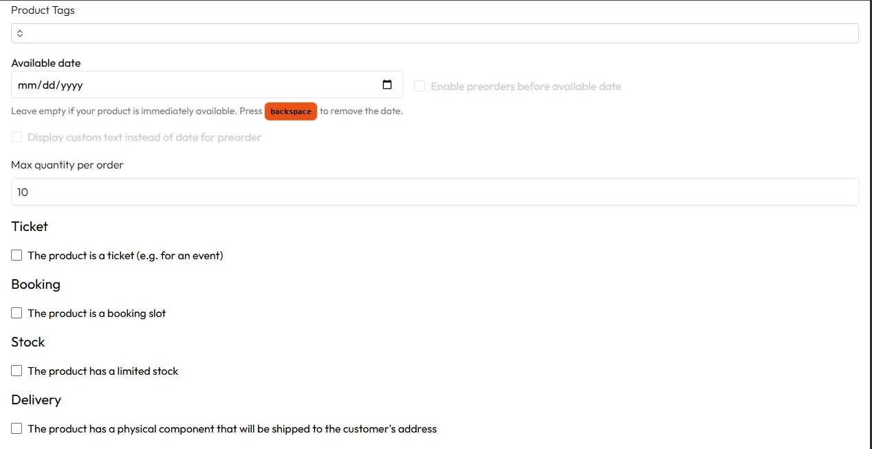
Task: Select the yyyy year segment of date
Action: click(x=71, y=86)
